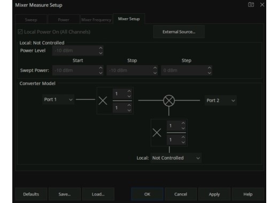
Task: Click Defaults button
Action: (x=31, y=194)
